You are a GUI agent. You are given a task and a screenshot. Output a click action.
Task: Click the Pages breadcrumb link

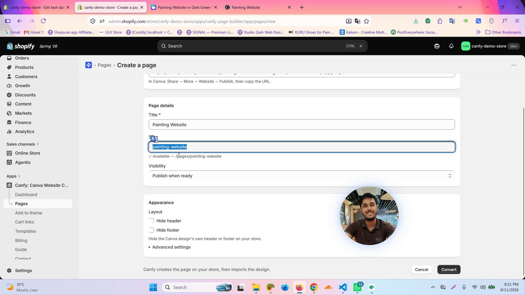104,65
